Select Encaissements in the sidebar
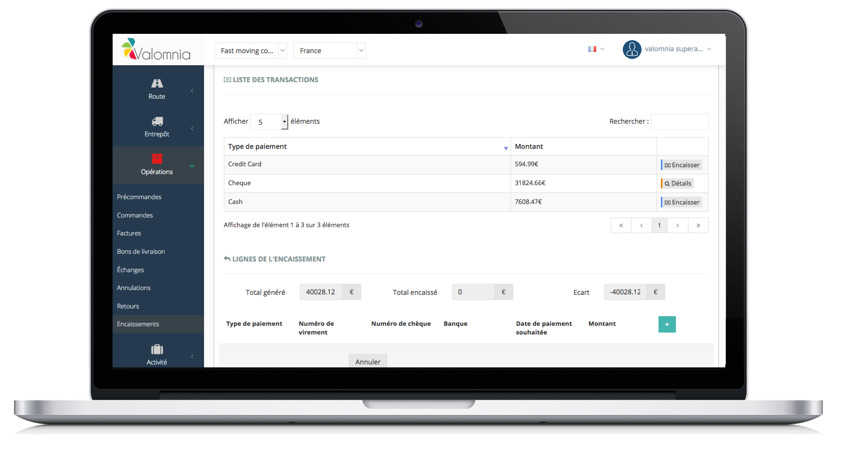The width and height of the screenshot is (849, 451). coord(138,324)
